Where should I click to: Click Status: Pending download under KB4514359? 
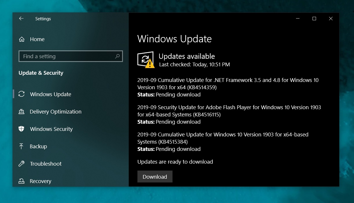click(x=169, y=95)
